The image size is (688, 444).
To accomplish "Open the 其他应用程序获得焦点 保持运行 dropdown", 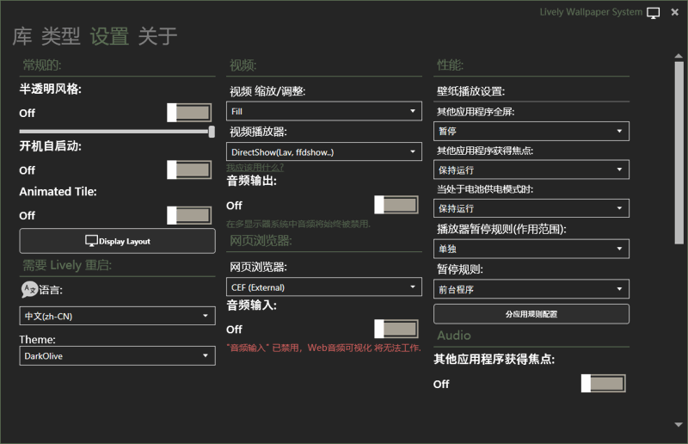I will click(531, 170).
